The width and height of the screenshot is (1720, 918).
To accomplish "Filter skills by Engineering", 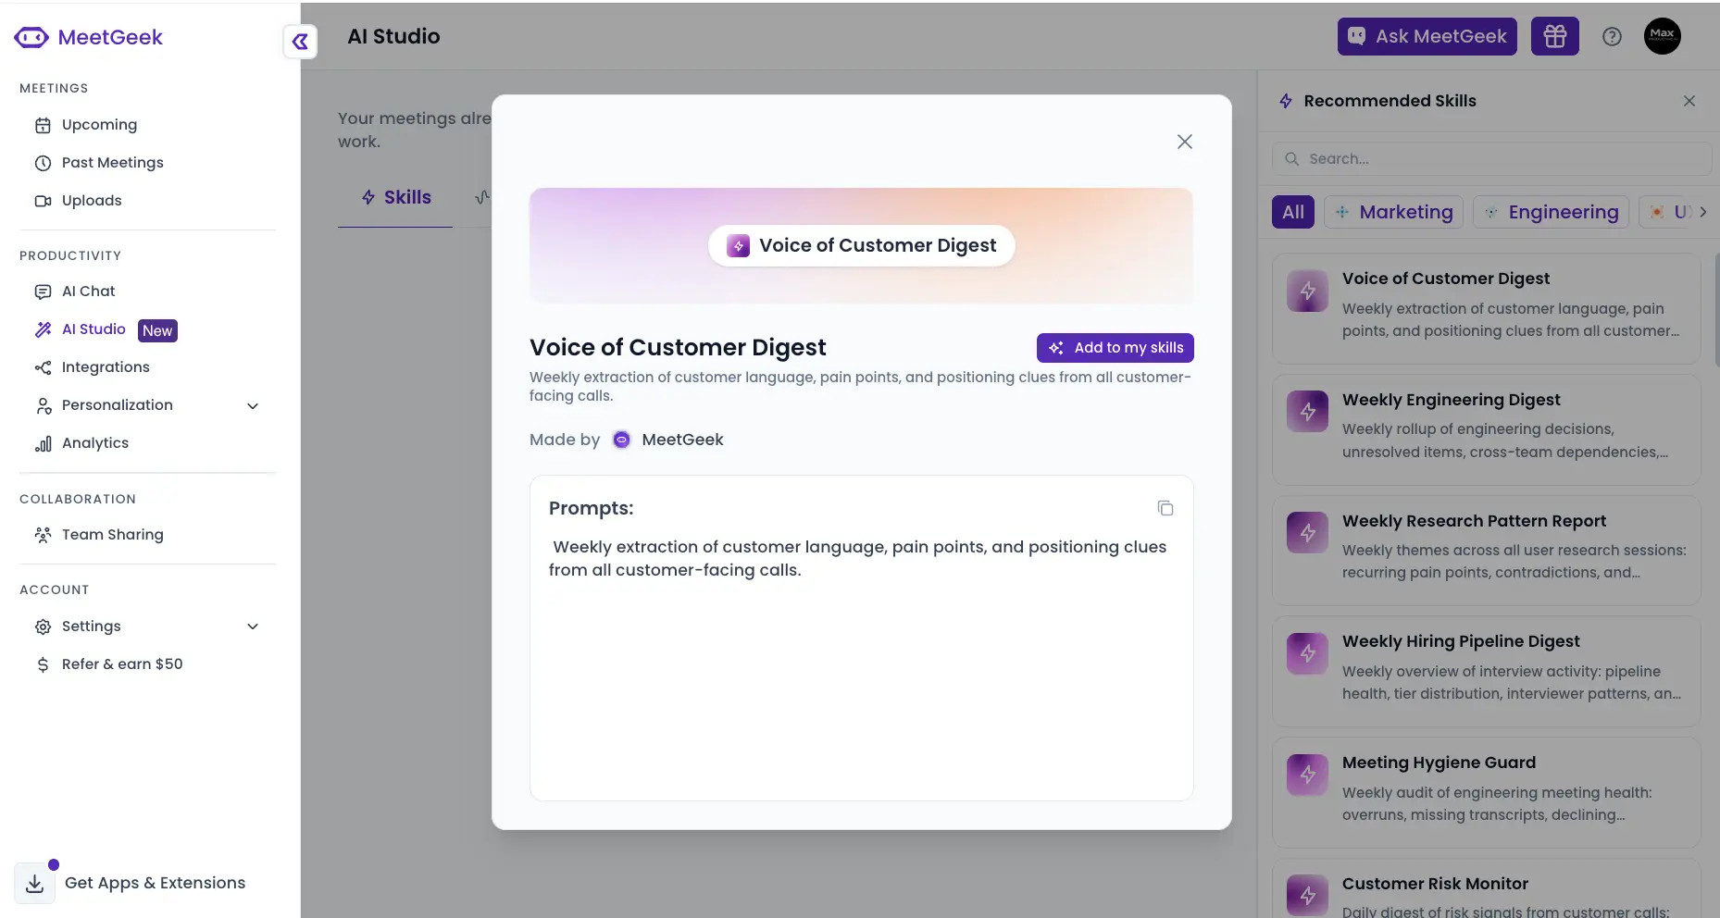I will coord(1551,212).
